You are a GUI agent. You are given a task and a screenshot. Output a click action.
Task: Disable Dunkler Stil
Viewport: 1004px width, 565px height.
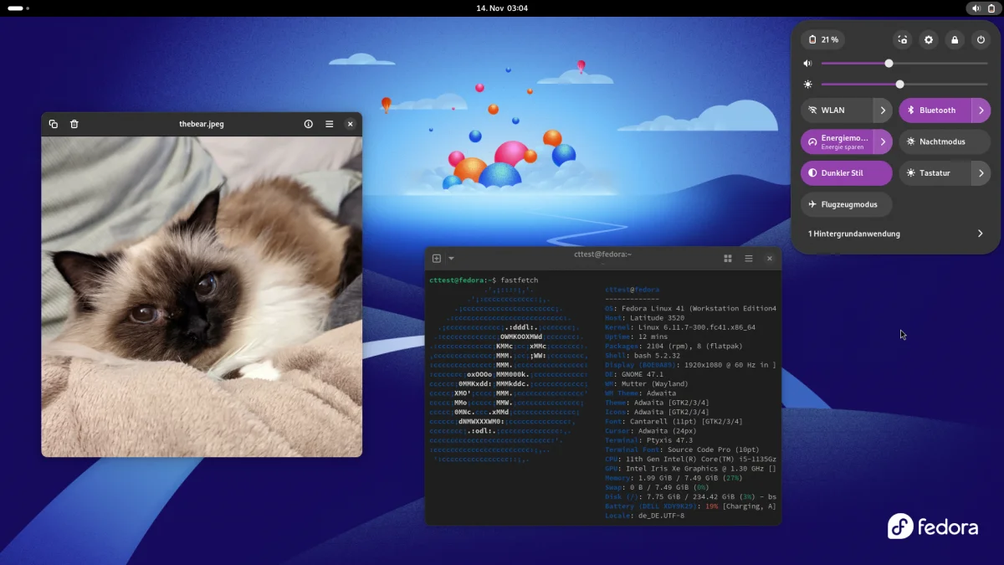click(x=847, y=173)
